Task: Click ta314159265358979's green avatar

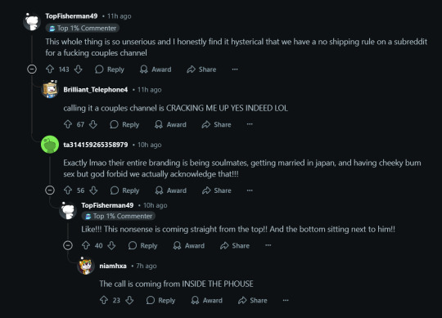Action: pyautogui.click(x=50, y=145)
